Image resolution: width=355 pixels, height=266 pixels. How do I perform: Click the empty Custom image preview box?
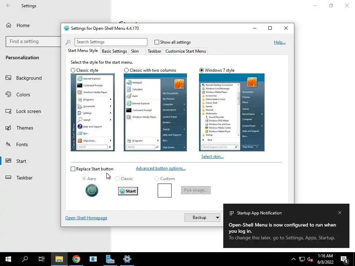coord(165,190)
